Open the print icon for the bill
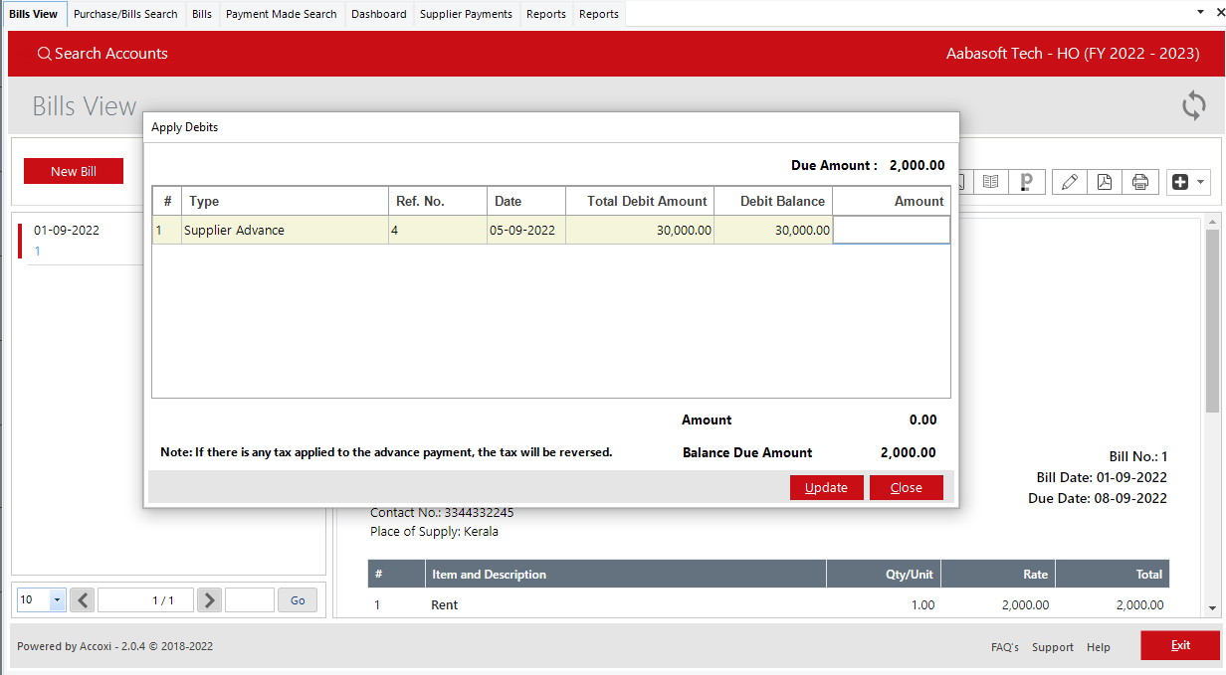 (1140, 182)
